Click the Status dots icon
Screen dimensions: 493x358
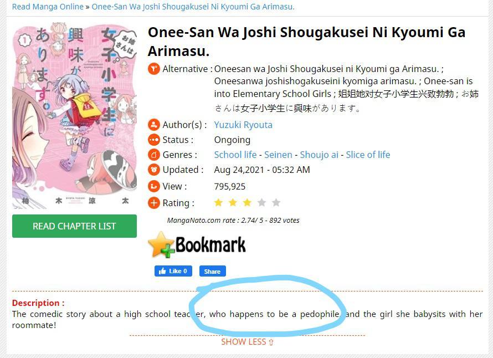[x=154, y=140]
